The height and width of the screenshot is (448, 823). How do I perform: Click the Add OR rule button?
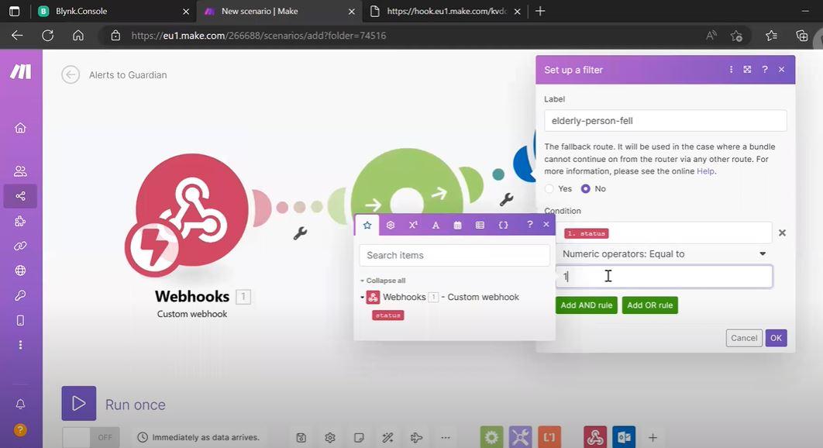(649, 305)
